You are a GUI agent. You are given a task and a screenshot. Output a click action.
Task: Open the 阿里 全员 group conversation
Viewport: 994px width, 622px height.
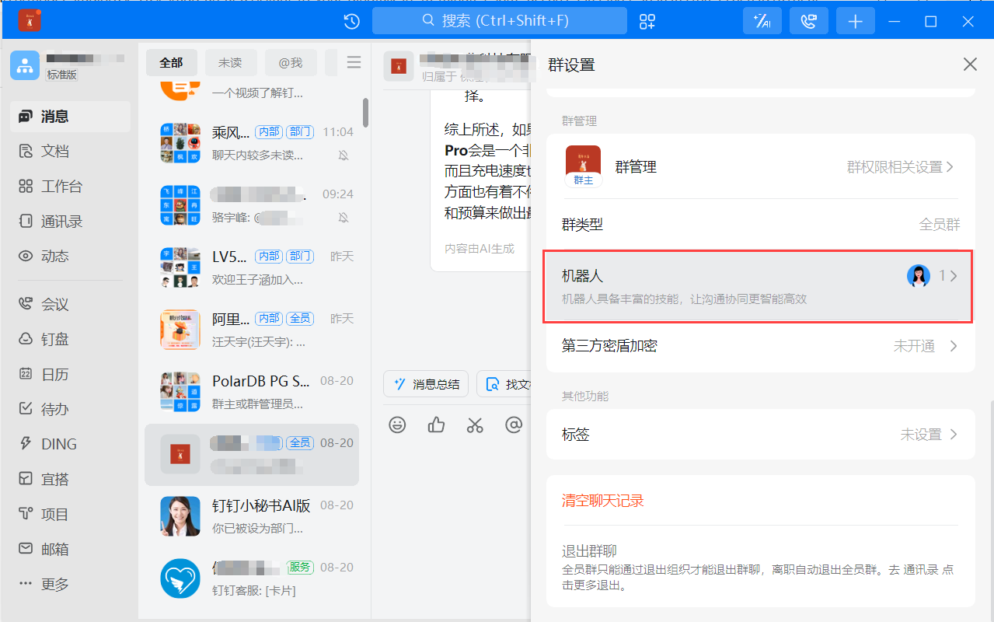point(252,330)
